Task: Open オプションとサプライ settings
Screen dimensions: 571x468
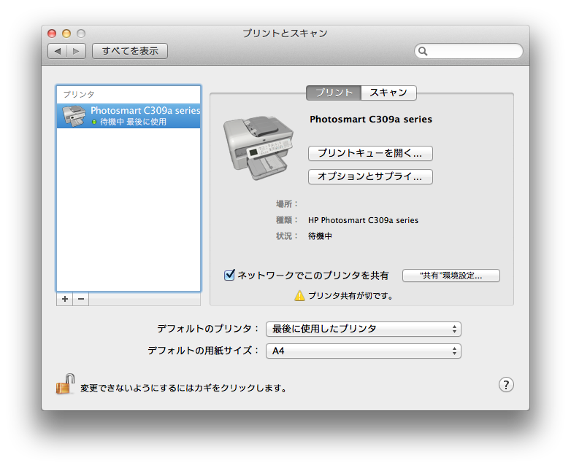Action: click(370, 176)
